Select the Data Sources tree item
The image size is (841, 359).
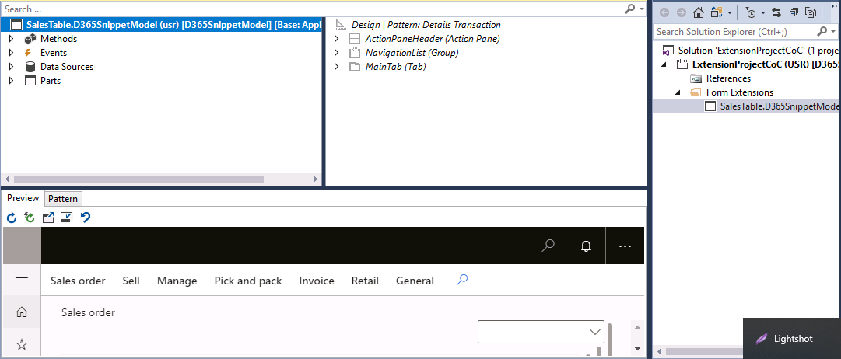[x=66, y=67]
